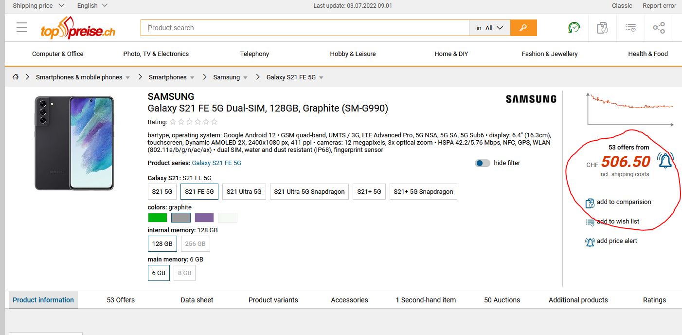Image resolution: width=682 pixels, height=335 pixels.
Task: Click the share icon in header
Action: [x=659, y=28]
